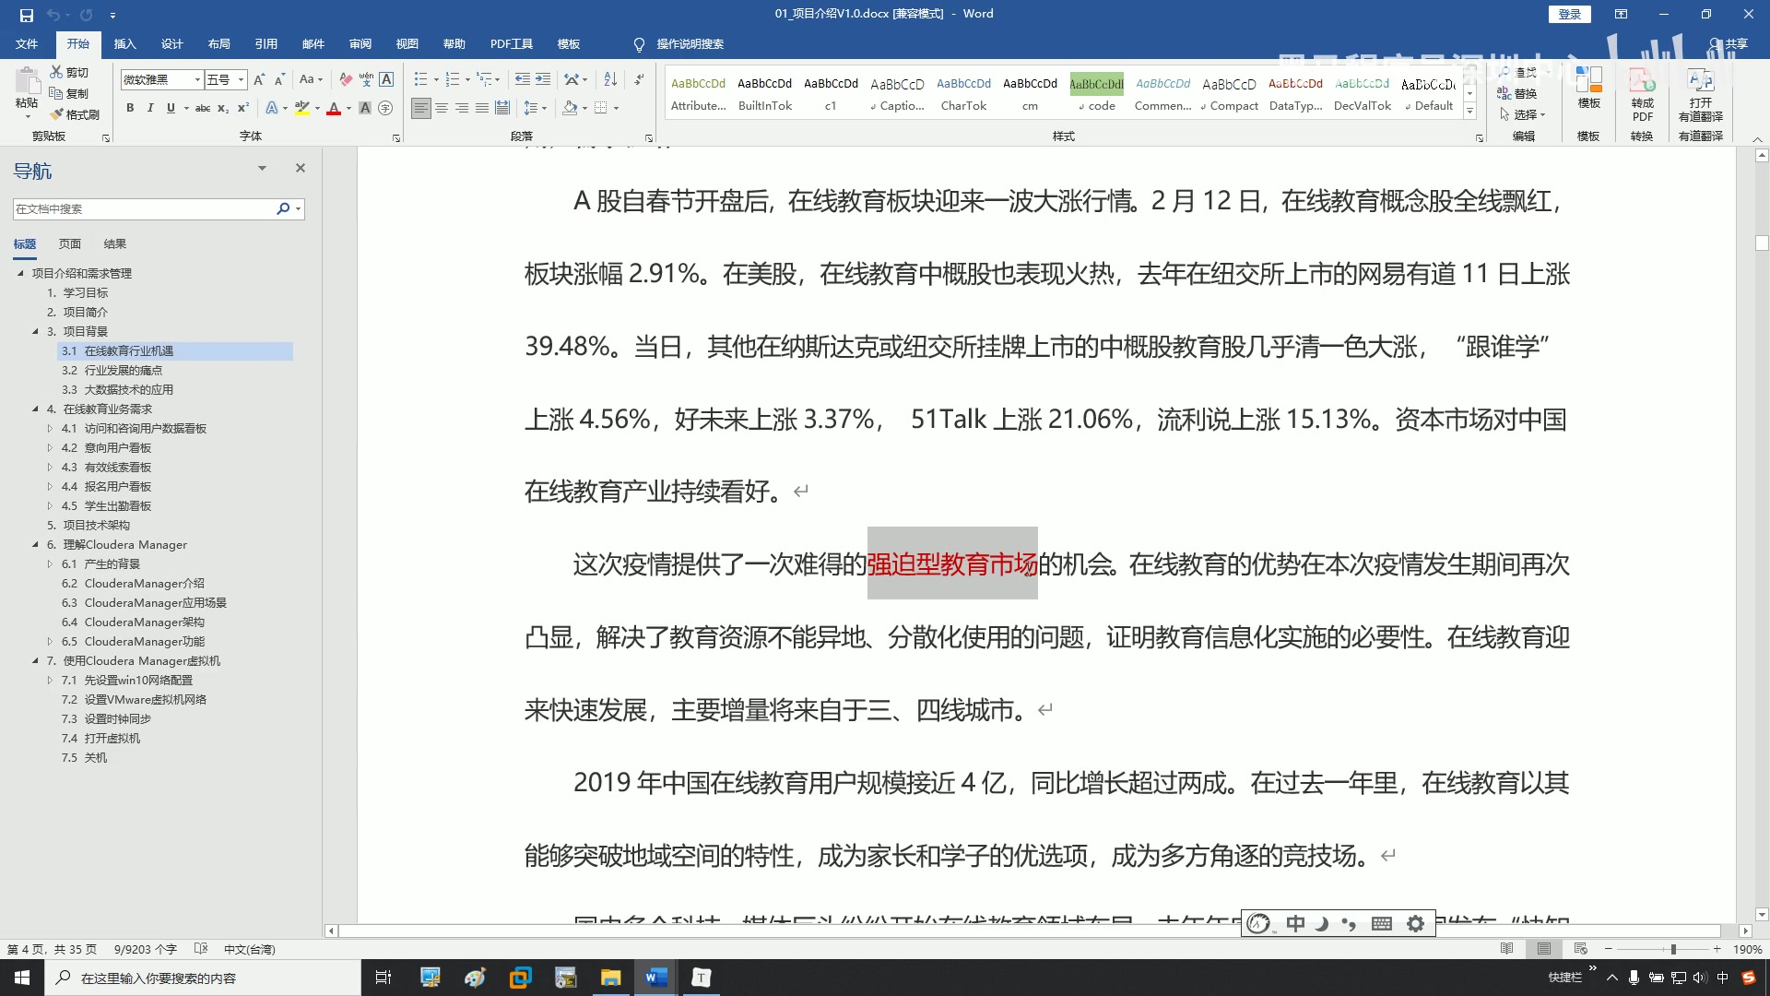Open File Explorer from the taskbar
The width and height of the screenshot is (1770, 996).
pyautogui.click(x=610, y=978)
